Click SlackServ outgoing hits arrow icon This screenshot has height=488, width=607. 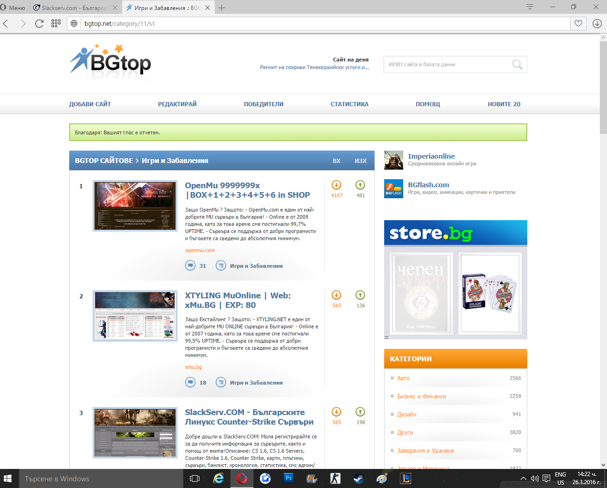click(x=360, y=412)
